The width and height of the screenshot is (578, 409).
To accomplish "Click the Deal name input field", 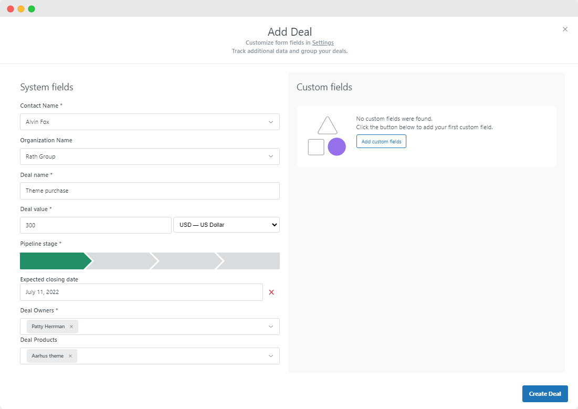I will point(150,191).
